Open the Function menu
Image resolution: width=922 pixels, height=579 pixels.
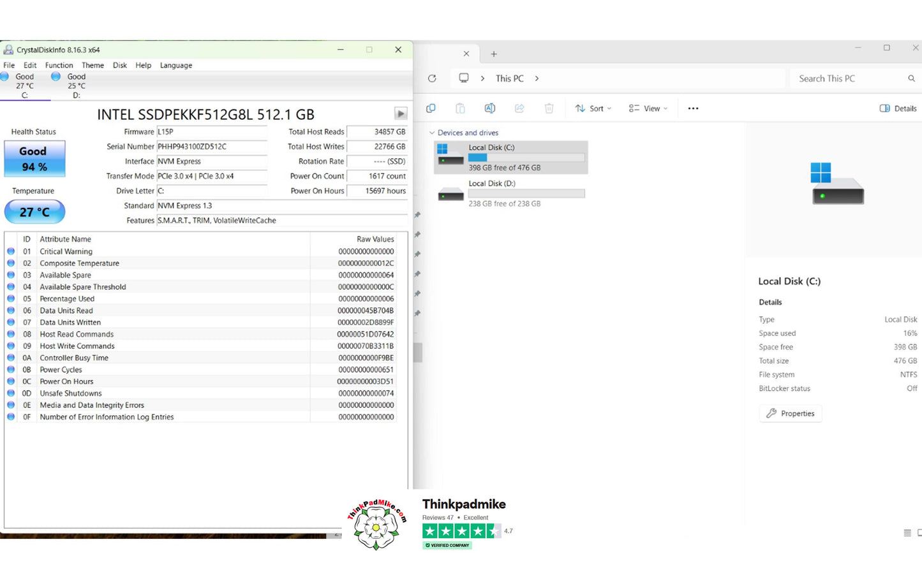tap(59, 65)
